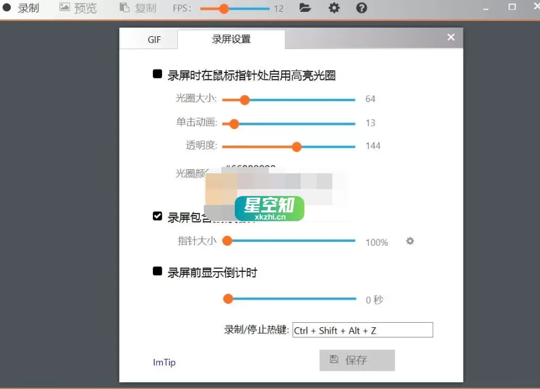This screenshot has width=540, height=389.
Task: Open the 指针大小 gear icon
Action: [x=409, y=241]
